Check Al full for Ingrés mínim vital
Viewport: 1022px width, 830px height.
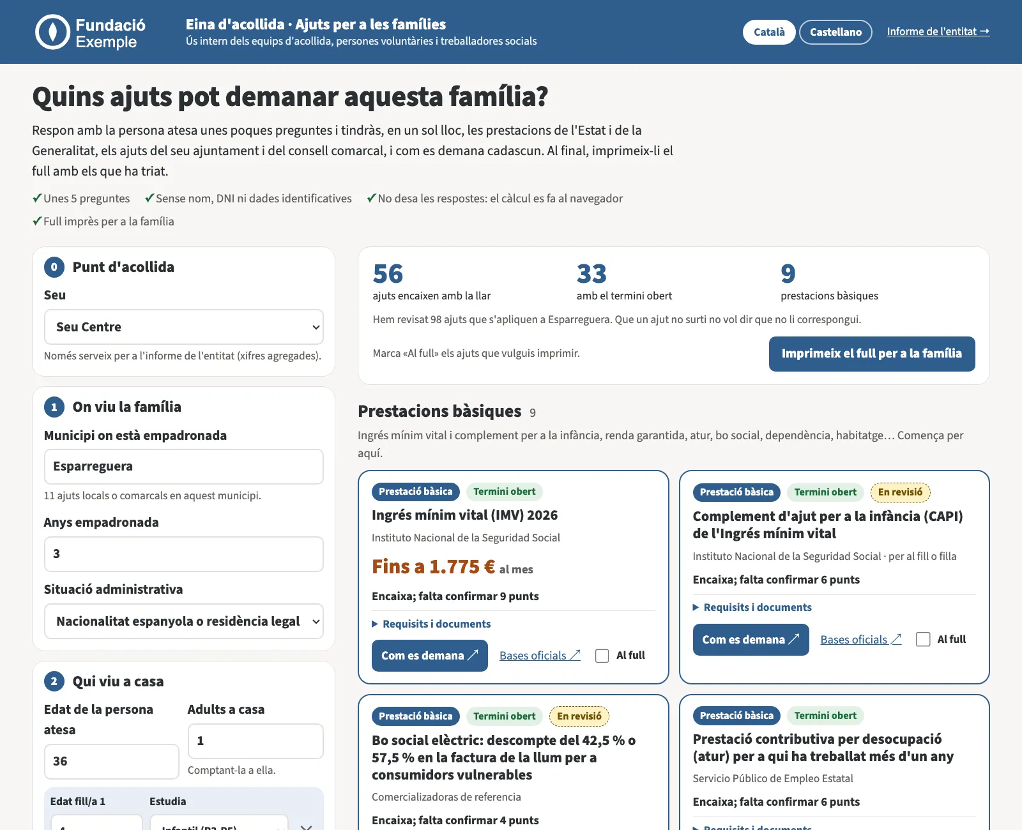[602, 656]
